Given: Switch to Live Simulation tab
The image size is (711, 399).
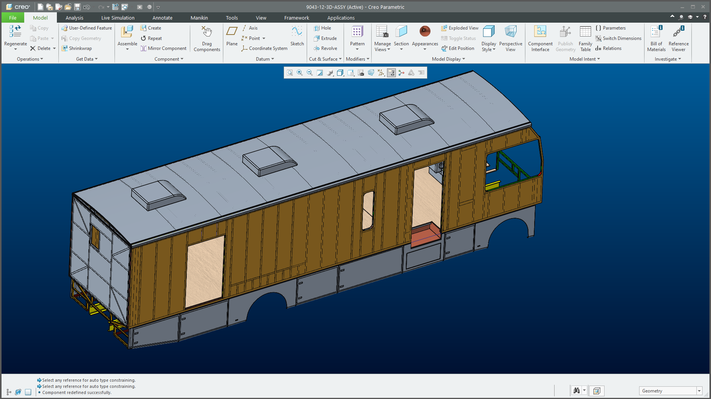Looking at the screenshot, I should click(x=118, y=18).
